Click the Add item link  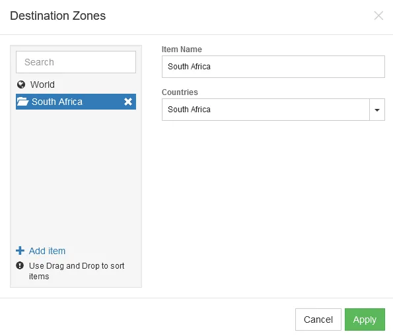point(47,251)
